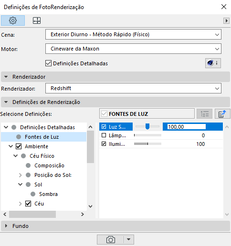This screenshot has width=231, height=246.
Task: Click the export settings icon button
Action: pos(222,114)
